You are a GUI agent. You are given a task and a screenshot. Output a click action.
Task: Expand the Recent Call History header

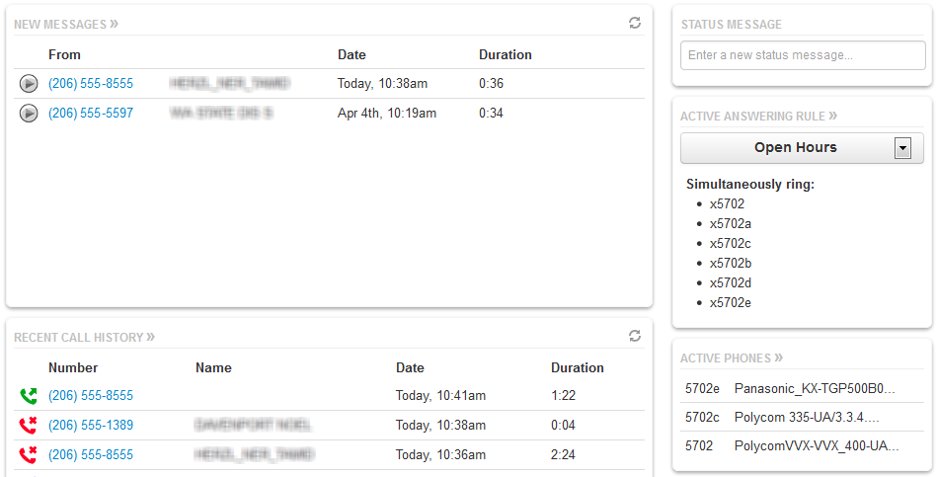click(x=84, y=337)
